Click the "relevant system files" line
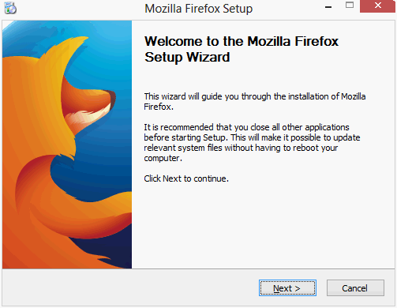 click(x=241, y=148)
